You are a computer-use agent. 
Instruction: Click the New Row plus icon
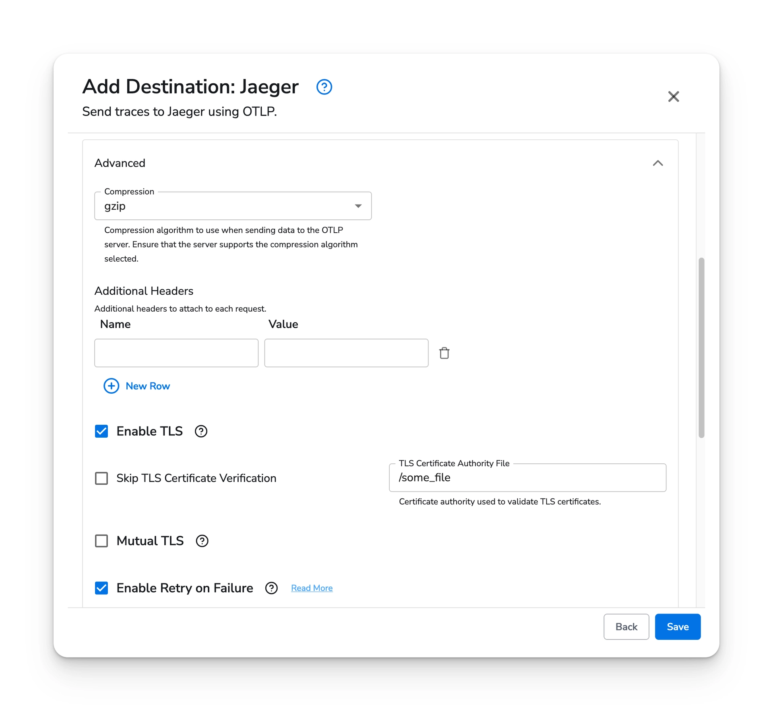tap(111, 386)
